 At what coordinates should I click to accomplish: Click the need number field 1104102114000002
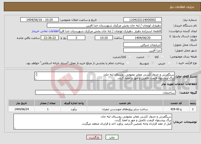click(x=142, y=20)
